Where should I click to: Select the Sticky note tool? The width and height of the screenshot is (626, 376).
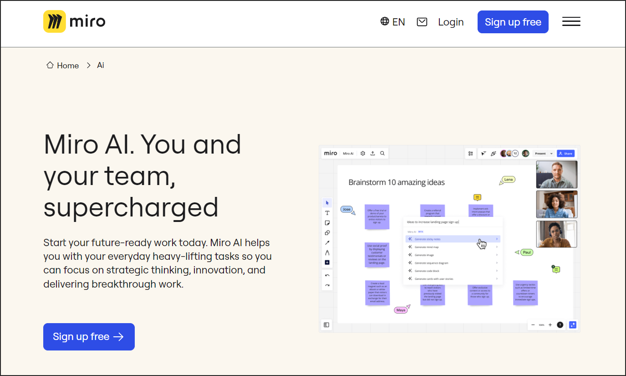tap(327, 223)
